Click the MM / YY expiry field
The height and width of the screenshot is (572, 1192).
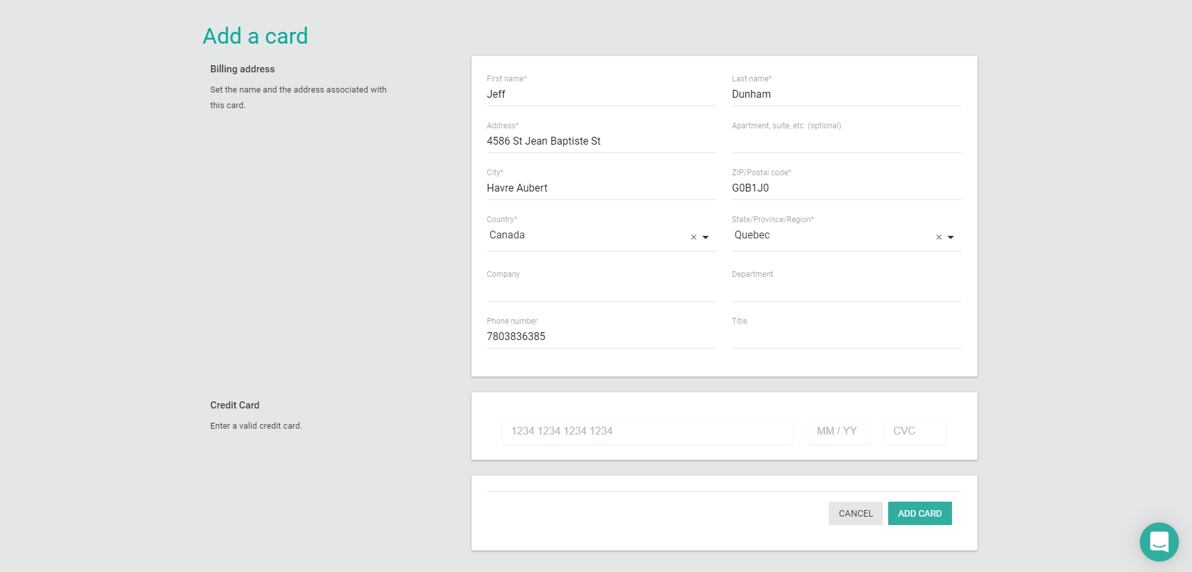(838, 431)
